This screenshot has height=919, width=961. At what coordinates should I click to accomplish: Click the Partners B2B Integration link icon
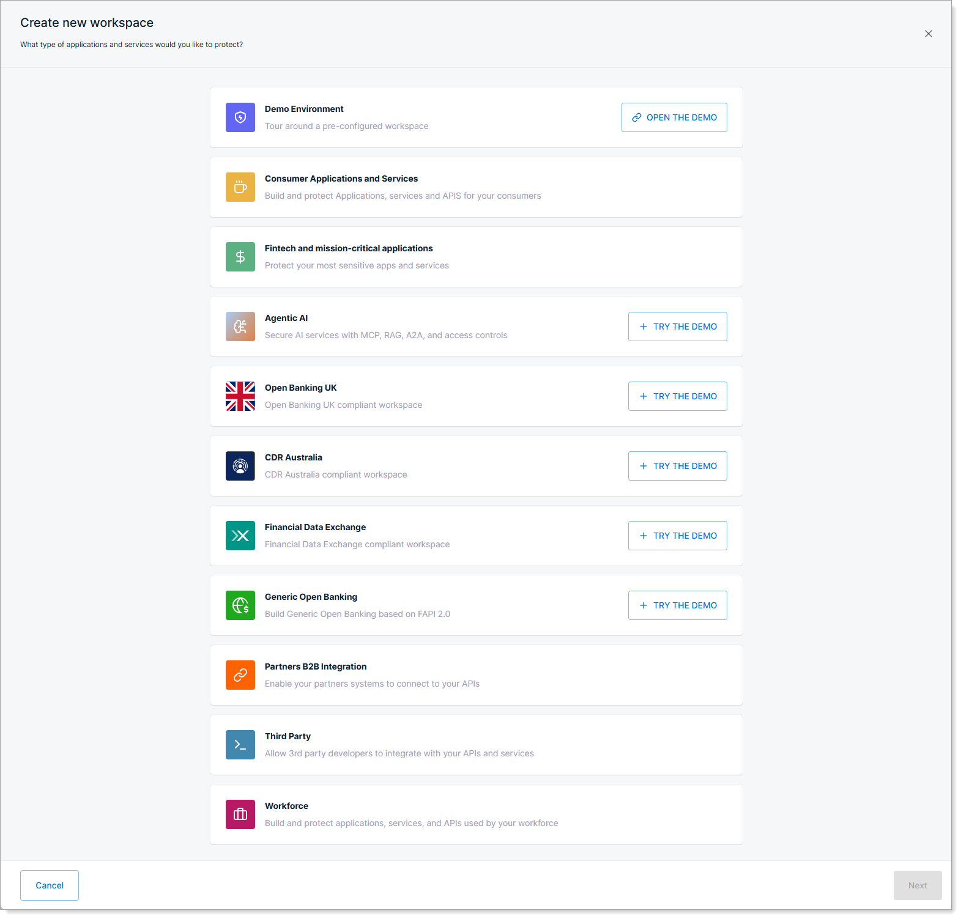240,675
